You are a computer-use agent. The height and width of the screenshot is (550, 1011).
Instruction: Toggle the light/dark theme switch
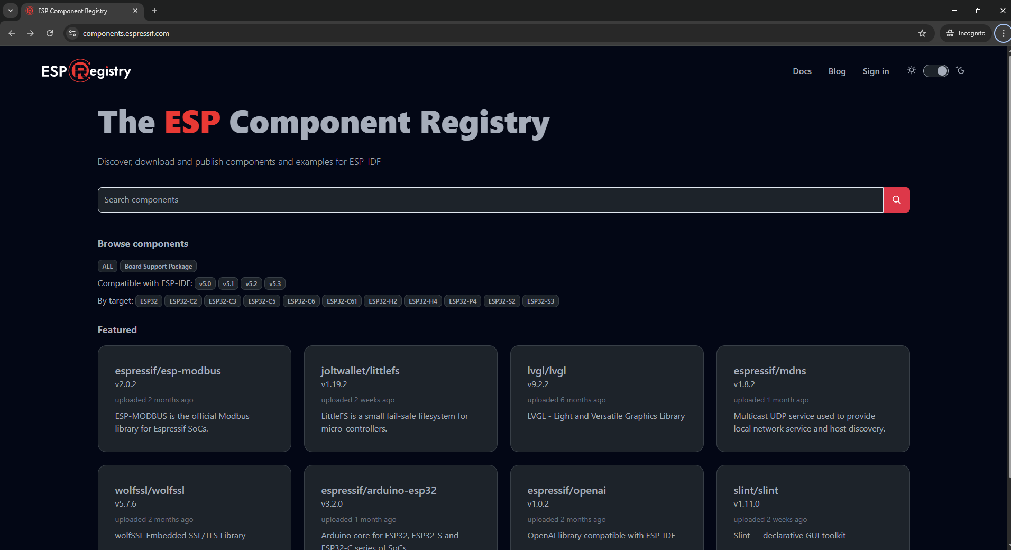[x=936, y=71]
